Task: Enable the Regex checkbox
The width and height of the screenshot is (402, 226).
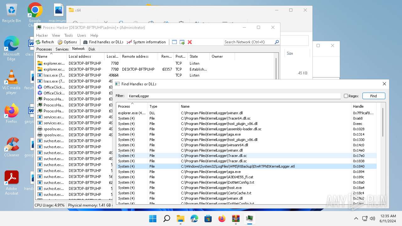Action: (x=346, y=96)
